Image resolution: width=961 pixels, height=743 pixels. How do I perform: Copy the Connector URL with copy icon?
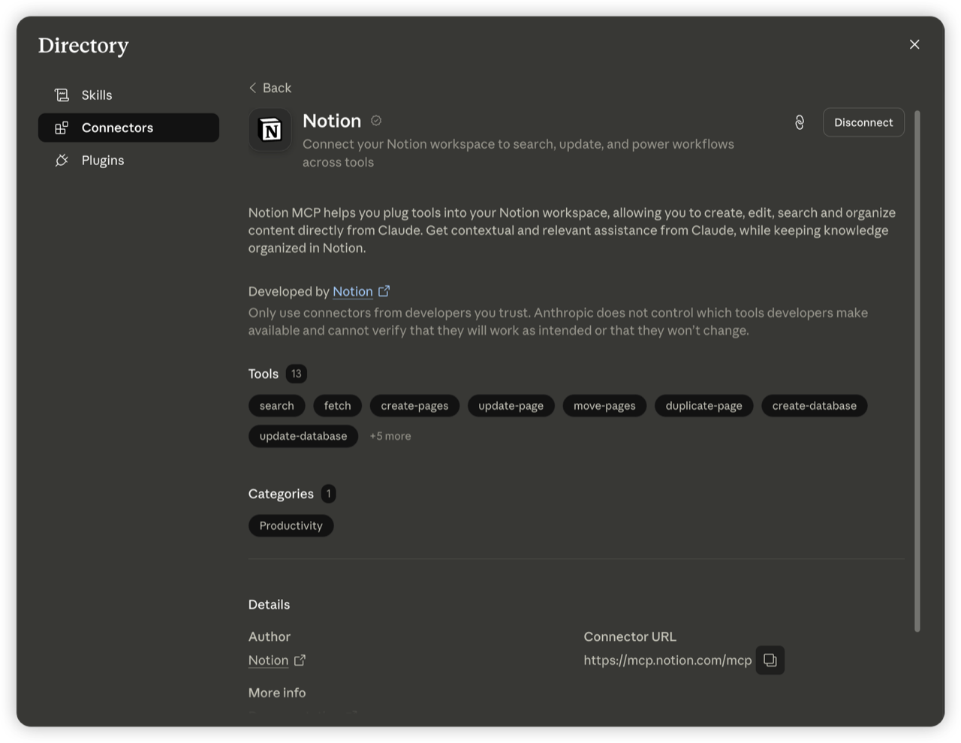tap(770, 660)
